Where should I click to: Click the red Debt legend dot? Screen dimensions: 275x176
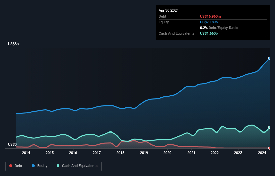point(11,166)
